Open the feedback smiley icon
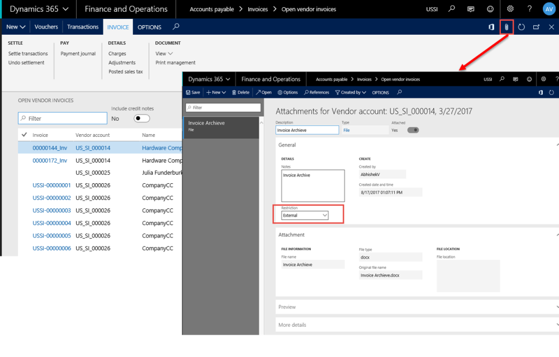The height and width of the screenshot is (357, 559). [x=490, y=9]
